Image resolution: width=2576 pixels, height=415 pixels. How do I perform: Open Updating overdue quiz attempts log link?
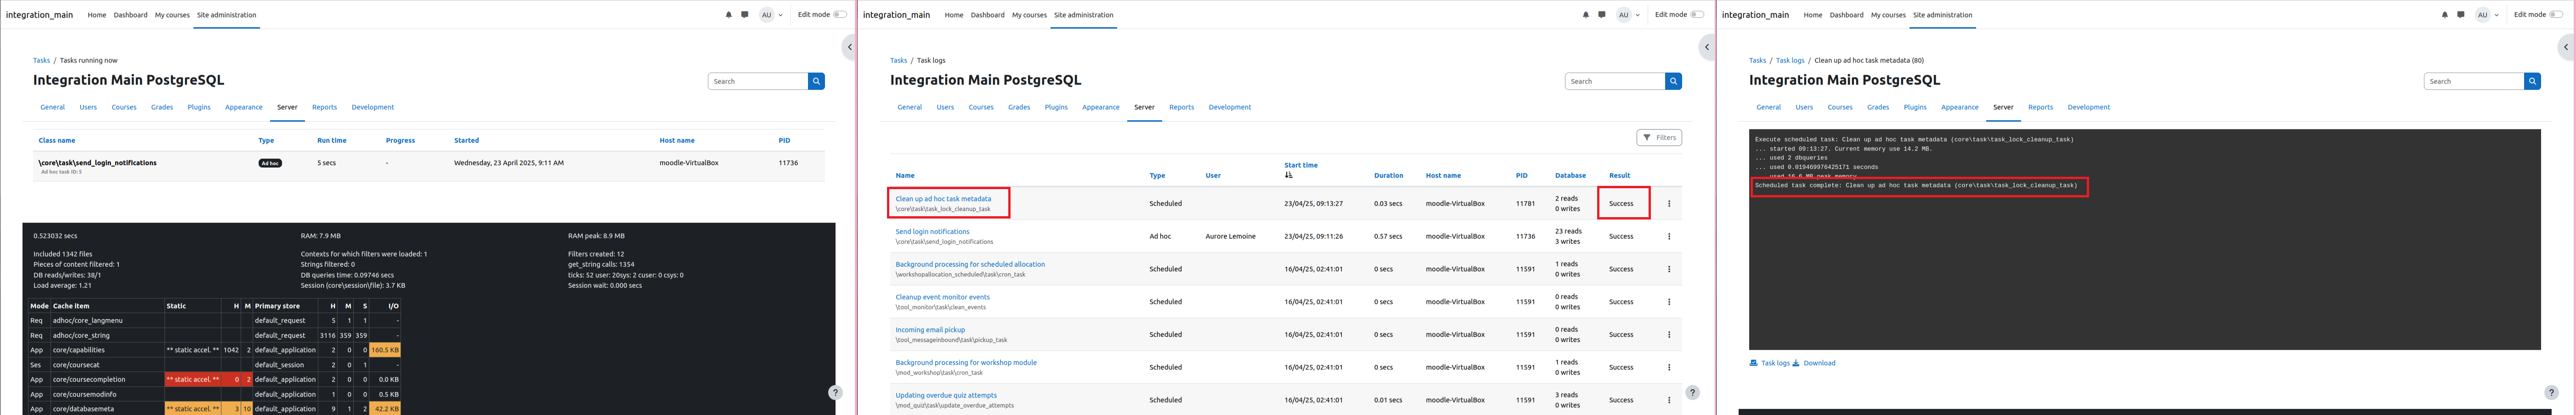pyautogui.click(x=946, y=395)
